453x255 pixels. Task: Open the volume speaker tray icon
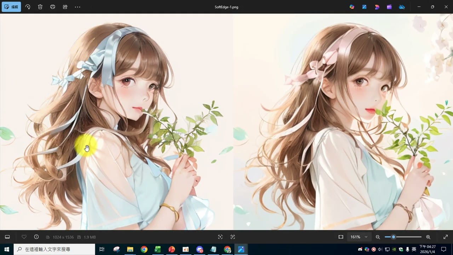pos(380,249)
